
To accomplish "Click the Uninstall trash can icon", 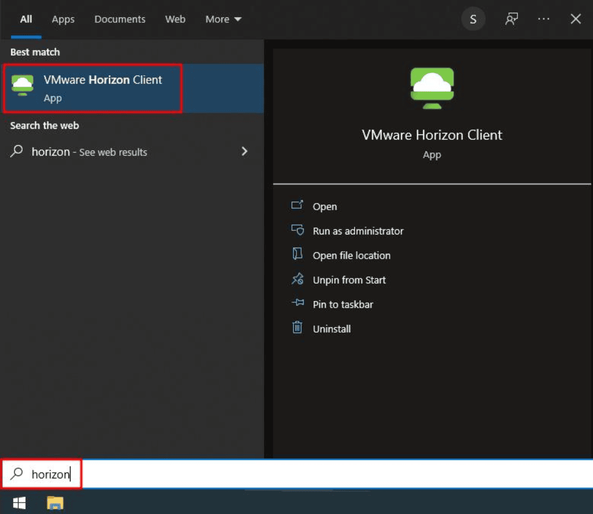I will (x=297, y=328).
